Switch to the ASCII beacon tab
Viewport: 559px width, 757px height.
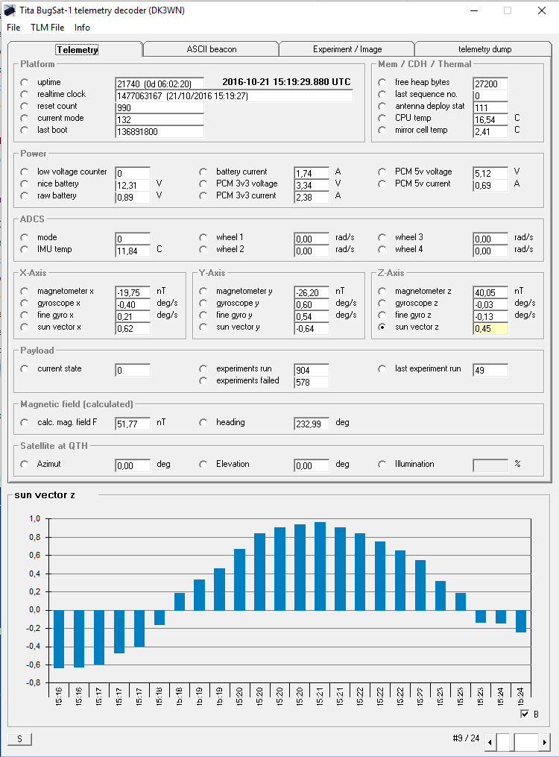tap(211, 49)
